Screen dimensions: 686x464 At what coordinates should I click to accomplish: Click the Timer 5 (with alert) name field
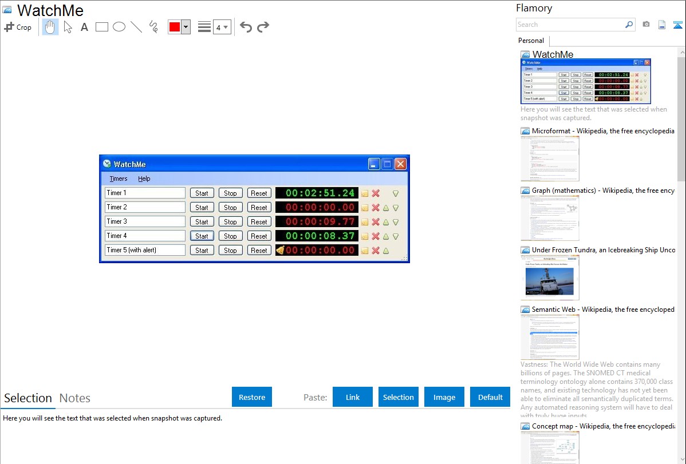click(145, 250)
